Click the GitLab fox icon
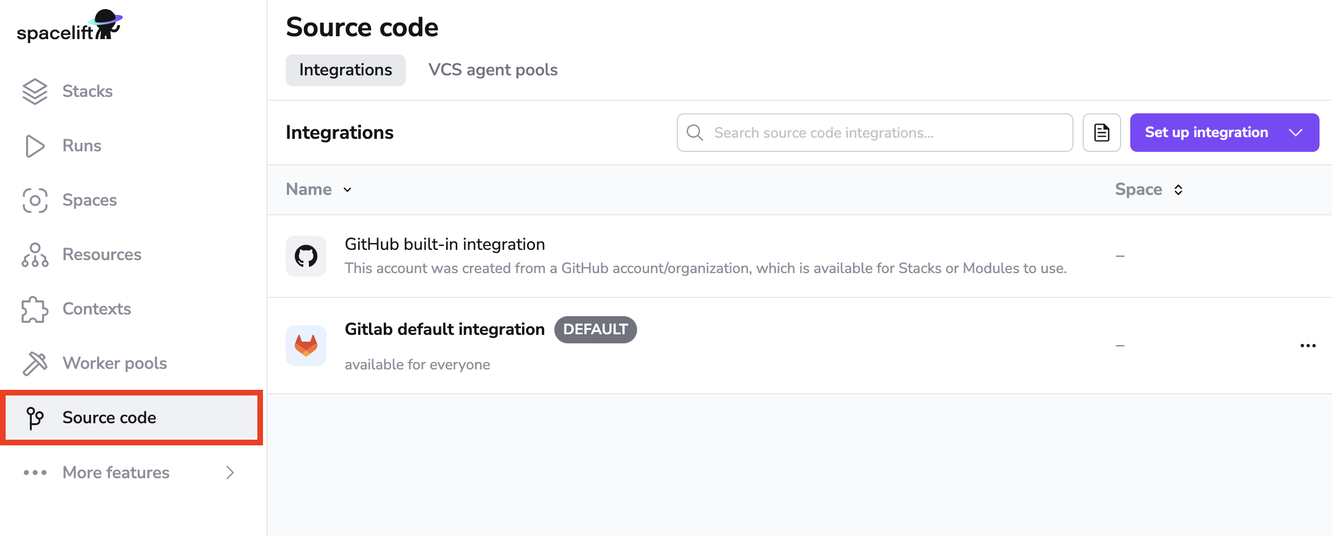1332x536 pixels. [x=306, y=345]
